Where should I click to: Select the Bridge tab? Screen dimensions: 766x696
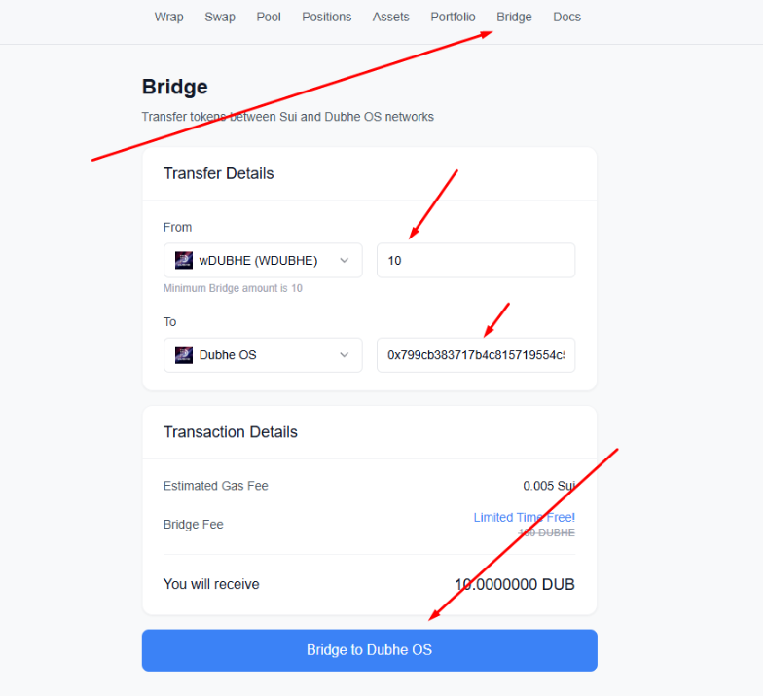coord(514,18)
